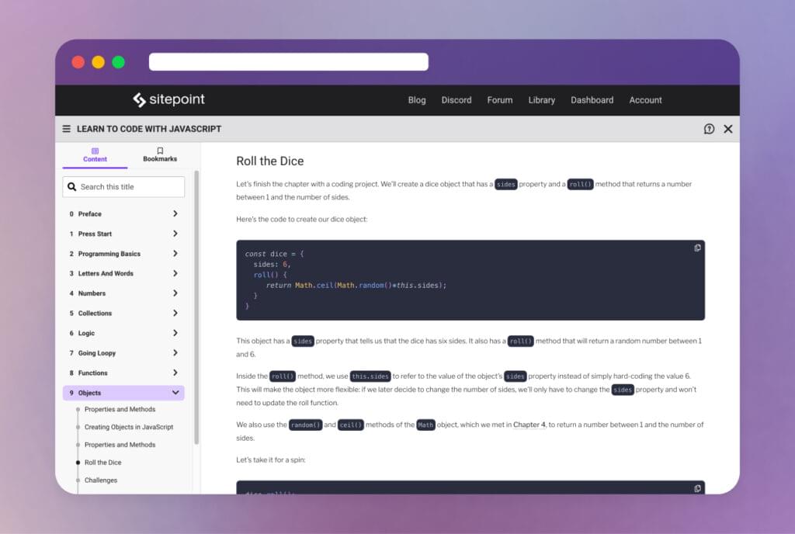This screenshot has width=795, height=534.
Task: Click the bookmark icon above the Bookmarks tab
Action: [159, 151]
